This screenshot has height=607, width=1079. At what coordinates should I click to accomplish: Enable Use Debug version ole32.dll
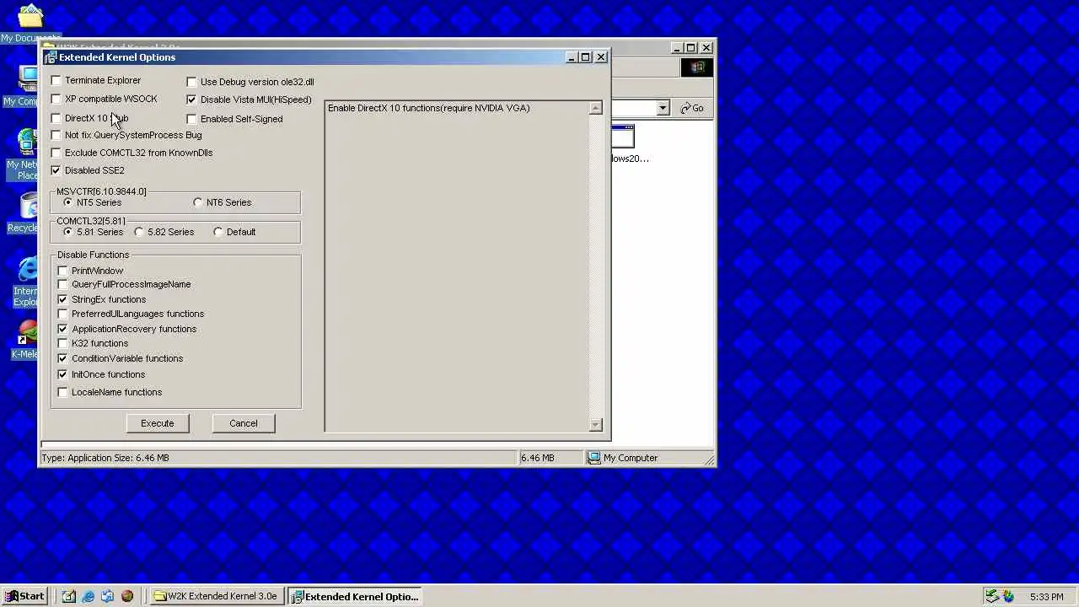192,82
